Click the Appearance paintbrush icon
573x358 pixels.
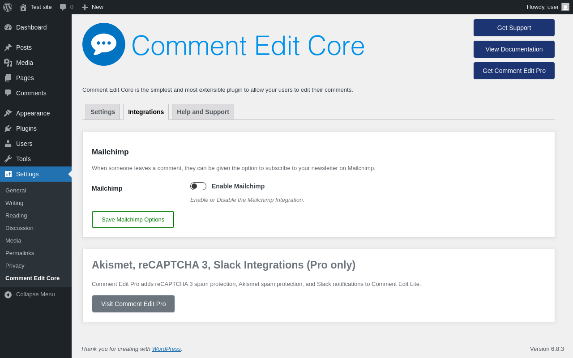coord(8,113)
